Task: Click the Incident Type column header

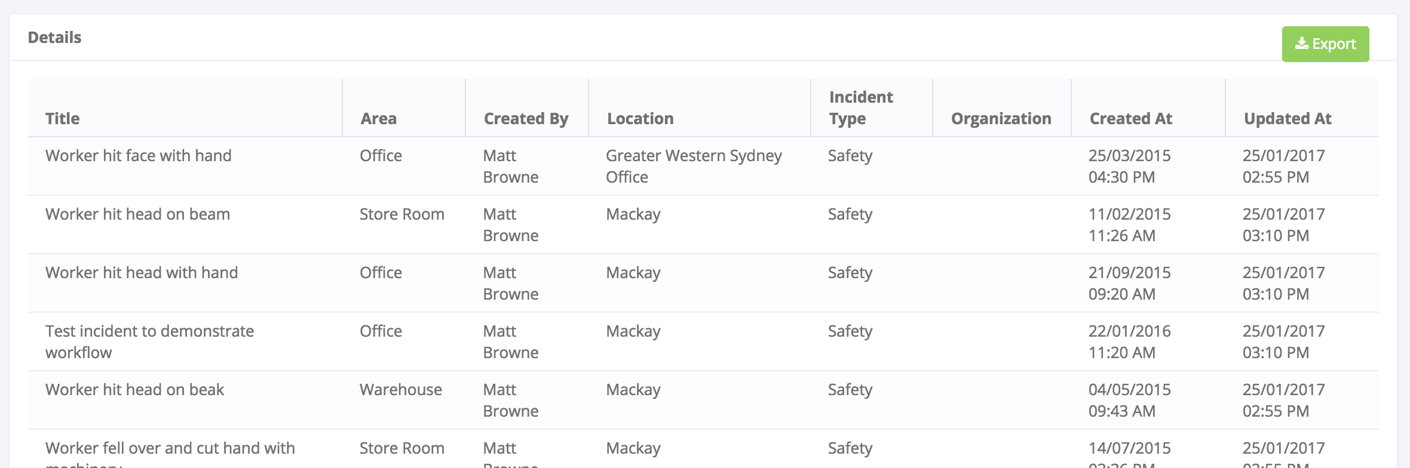Action: pos(860,108)
